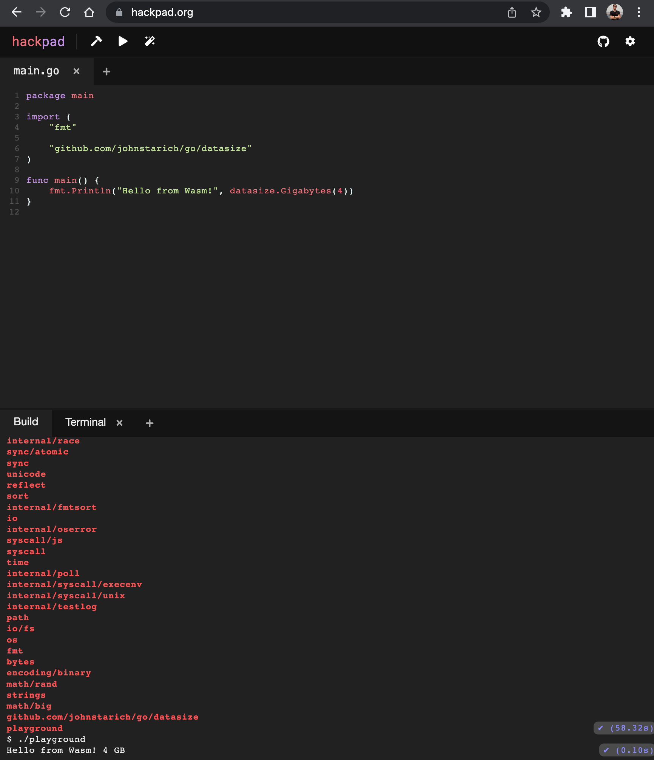654x760 pixels.
Task: Bookmark the page with the star
Action: [x=536, y=12]
